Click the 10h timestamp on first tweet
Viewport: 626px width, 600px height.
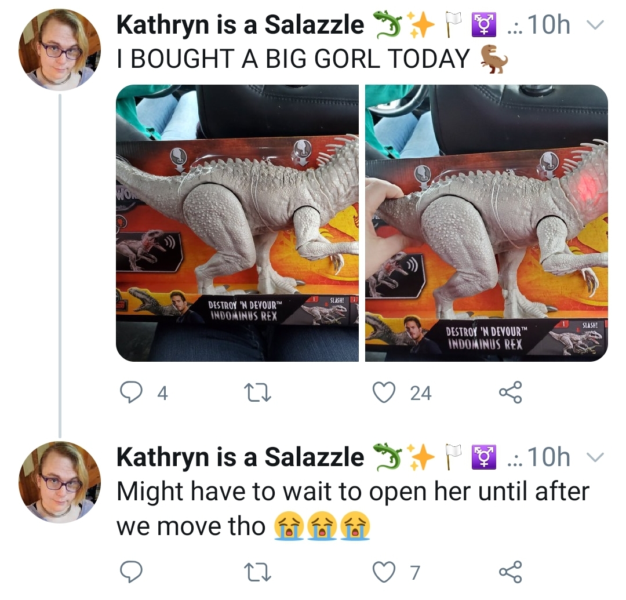pos(549,25)
